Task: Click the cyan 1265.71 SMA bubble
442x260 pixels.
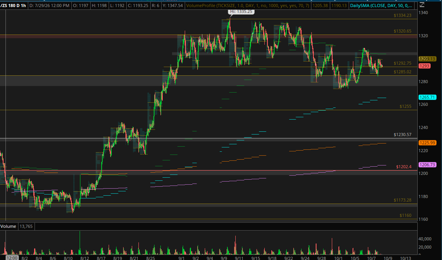Action: (x=427, y=97)
